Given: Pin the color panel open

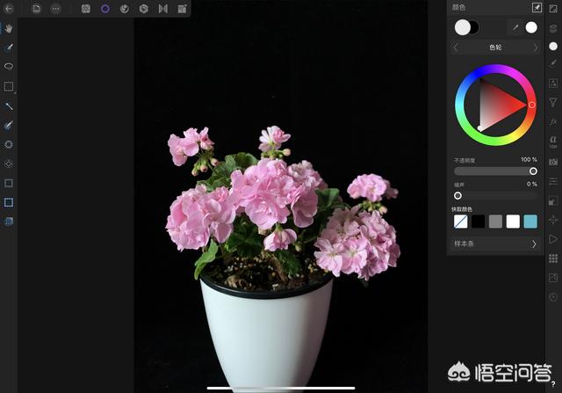Looking at the screenshot, I should coord(537,8).
